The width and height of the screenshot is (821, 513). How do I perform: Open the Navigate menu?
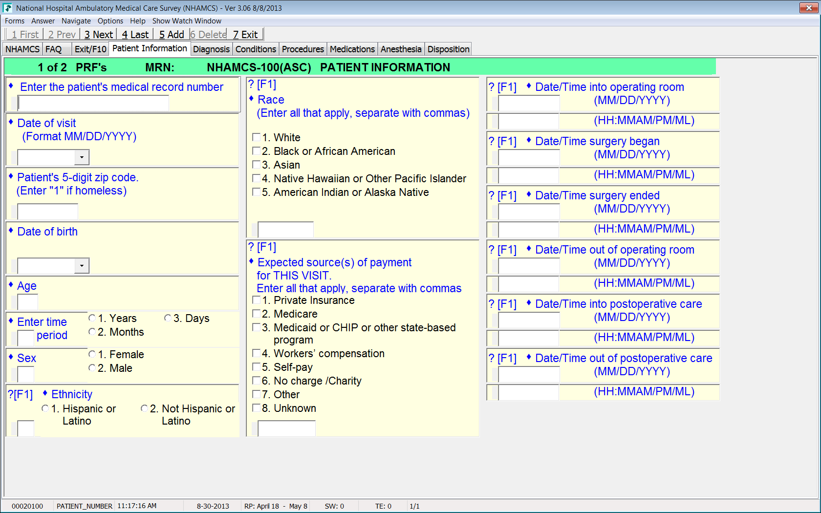pyautogui.click(x=76, y=21)
